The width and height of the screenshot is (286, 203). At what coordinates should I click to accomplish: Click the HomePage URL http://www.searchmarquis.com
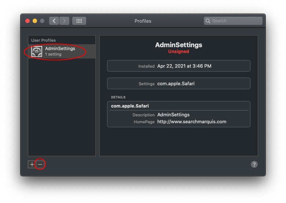coord(192,122)
